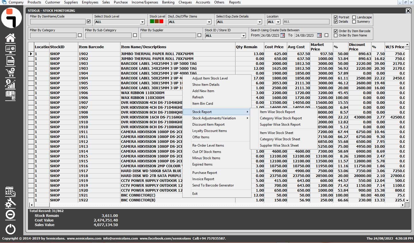Image resolution: width=414 pixels, height=243 pixels.
Task: Open the Home icon in sidebar
Action: tap(10, 38)
